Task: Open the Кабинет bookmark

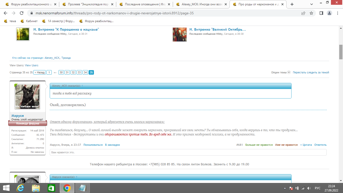Action: click(29, 21)
